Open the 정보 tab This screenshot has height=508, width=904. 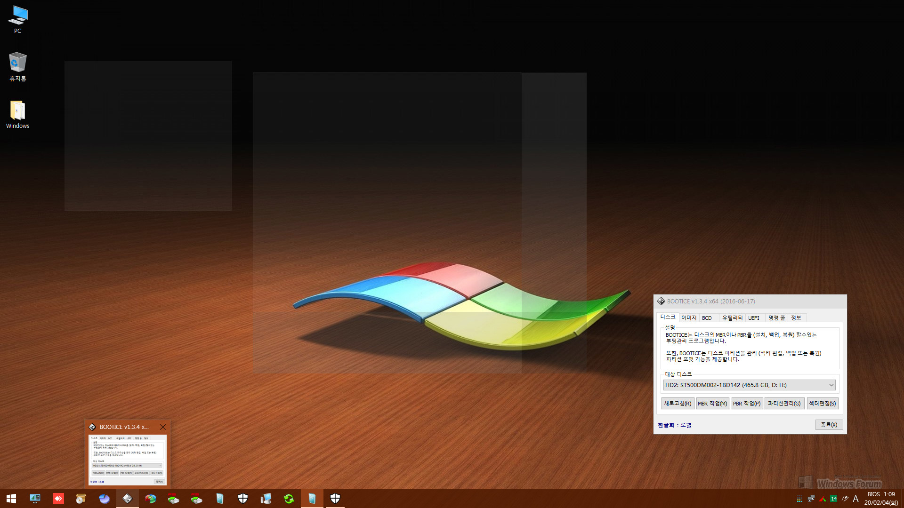796,318
